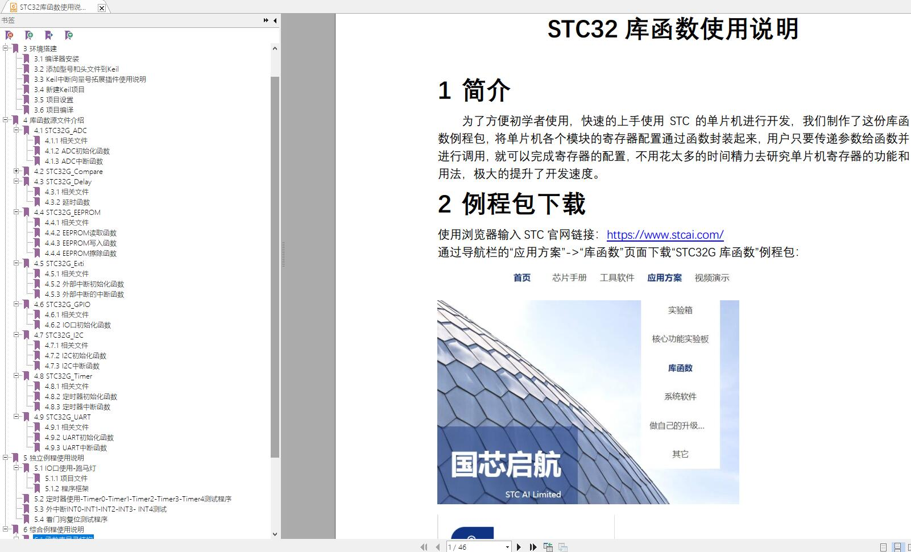Open bookmark '4.7.2 I2C初始化函数'
Image resolution: width=911 pixels, height=552 pixels.
[x=76, y=355]
